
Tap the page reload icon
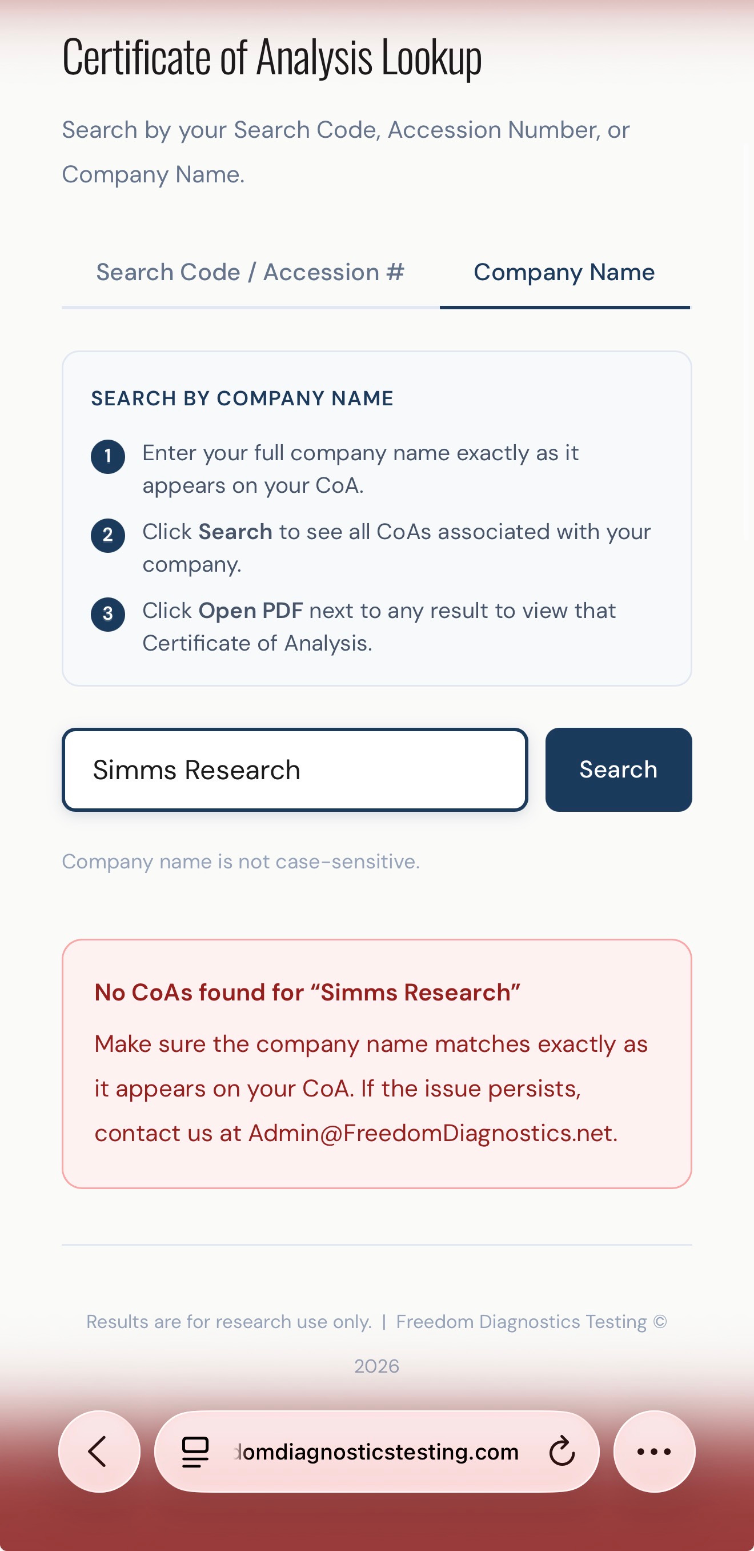[x=562, y=1451]
